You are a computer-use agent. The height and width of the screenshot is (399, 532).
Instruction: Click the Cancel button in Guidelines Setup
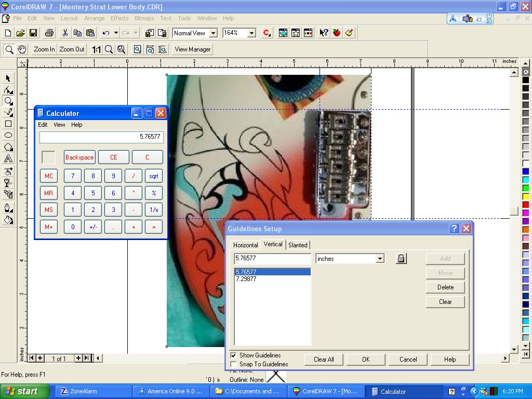408,360
